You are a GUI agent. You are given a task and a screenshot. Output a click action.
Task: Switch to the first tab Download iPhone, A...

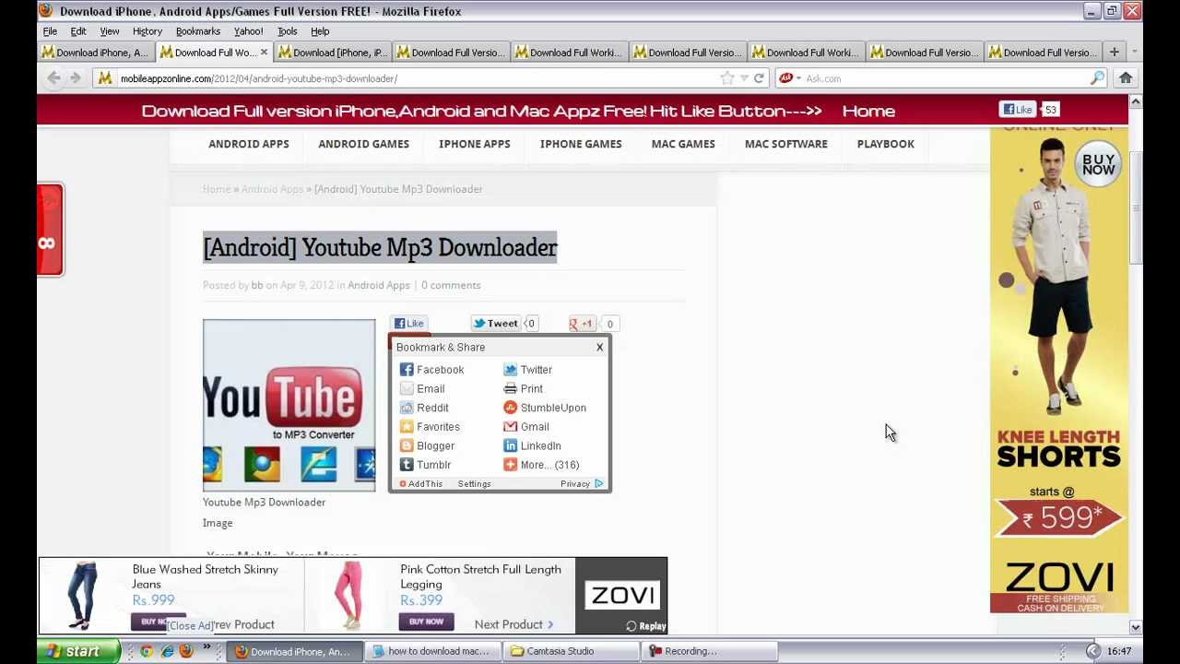(x=95, y=53)
